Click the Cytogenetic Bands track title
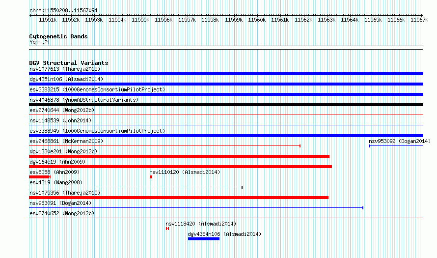Image resolution: width=437 pixels, height=258 pixels. (58, 36)
